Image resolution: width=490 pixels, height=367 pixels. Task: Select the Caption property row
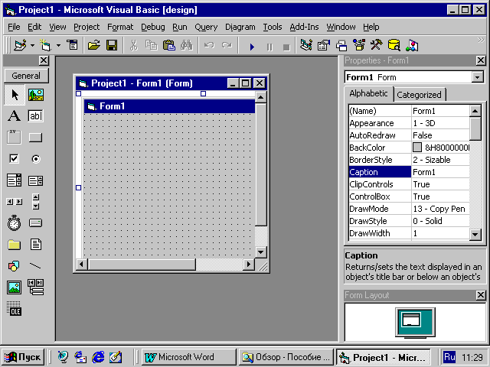(409, 172)
